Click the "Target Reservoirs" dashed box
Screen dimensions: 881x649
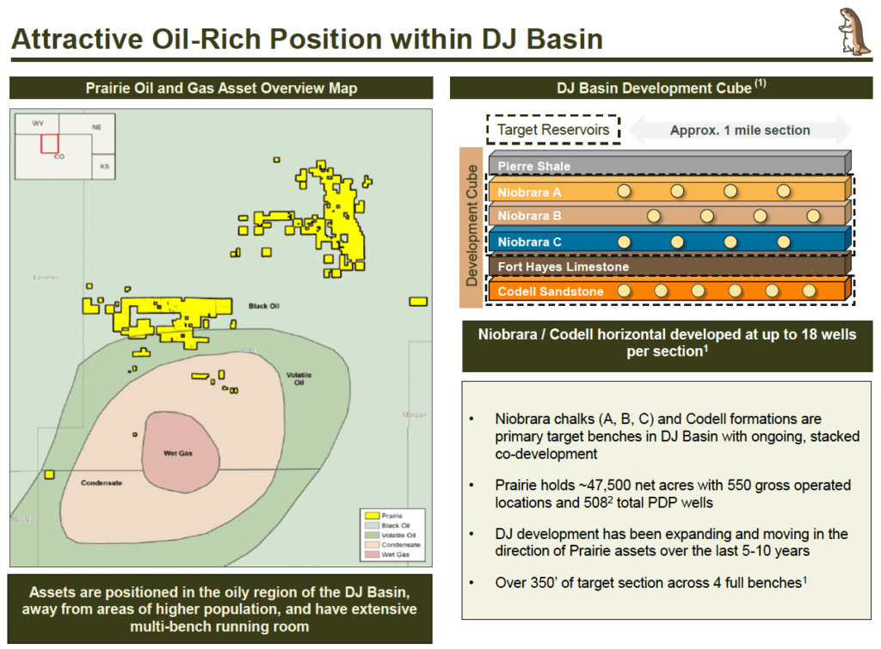(553, 130)
